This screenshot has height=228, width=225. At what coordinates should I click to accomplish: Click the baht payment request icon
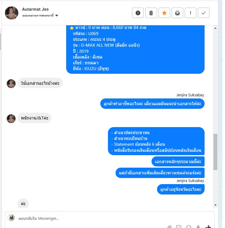(x=198, y=227)
